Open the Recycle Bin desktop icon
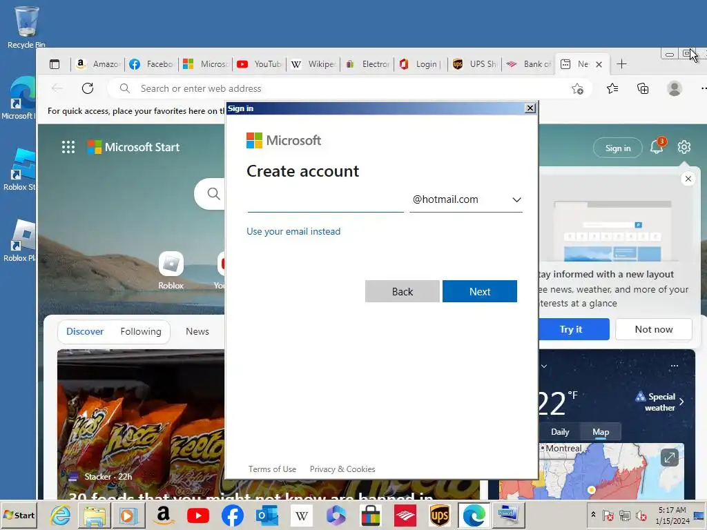 26,26
